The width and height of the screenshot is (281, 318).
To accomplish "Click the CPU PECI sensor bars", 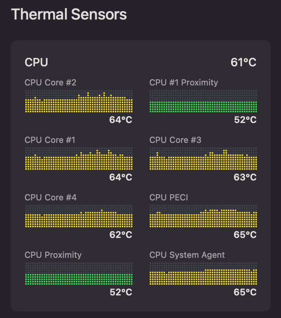I will [x=203, y=218].
